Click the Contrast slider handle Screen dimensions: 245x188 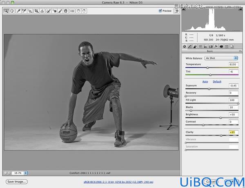[203, 125]
